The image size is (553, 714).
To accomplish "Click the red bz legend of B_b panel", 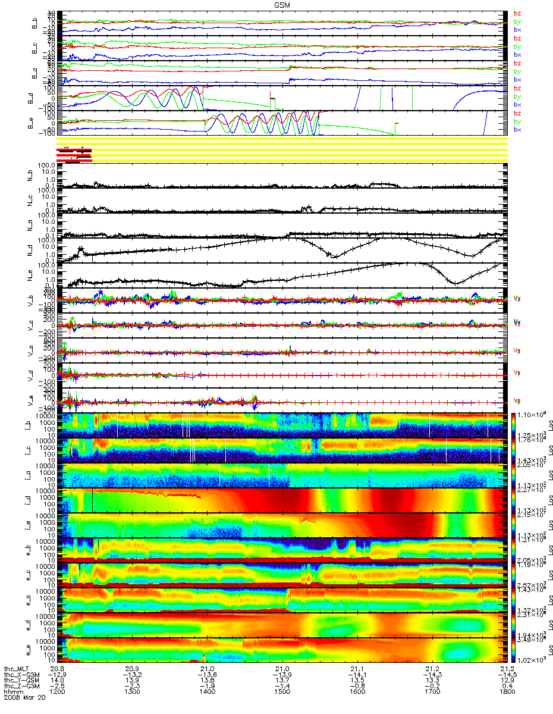I will click(517, 13).
